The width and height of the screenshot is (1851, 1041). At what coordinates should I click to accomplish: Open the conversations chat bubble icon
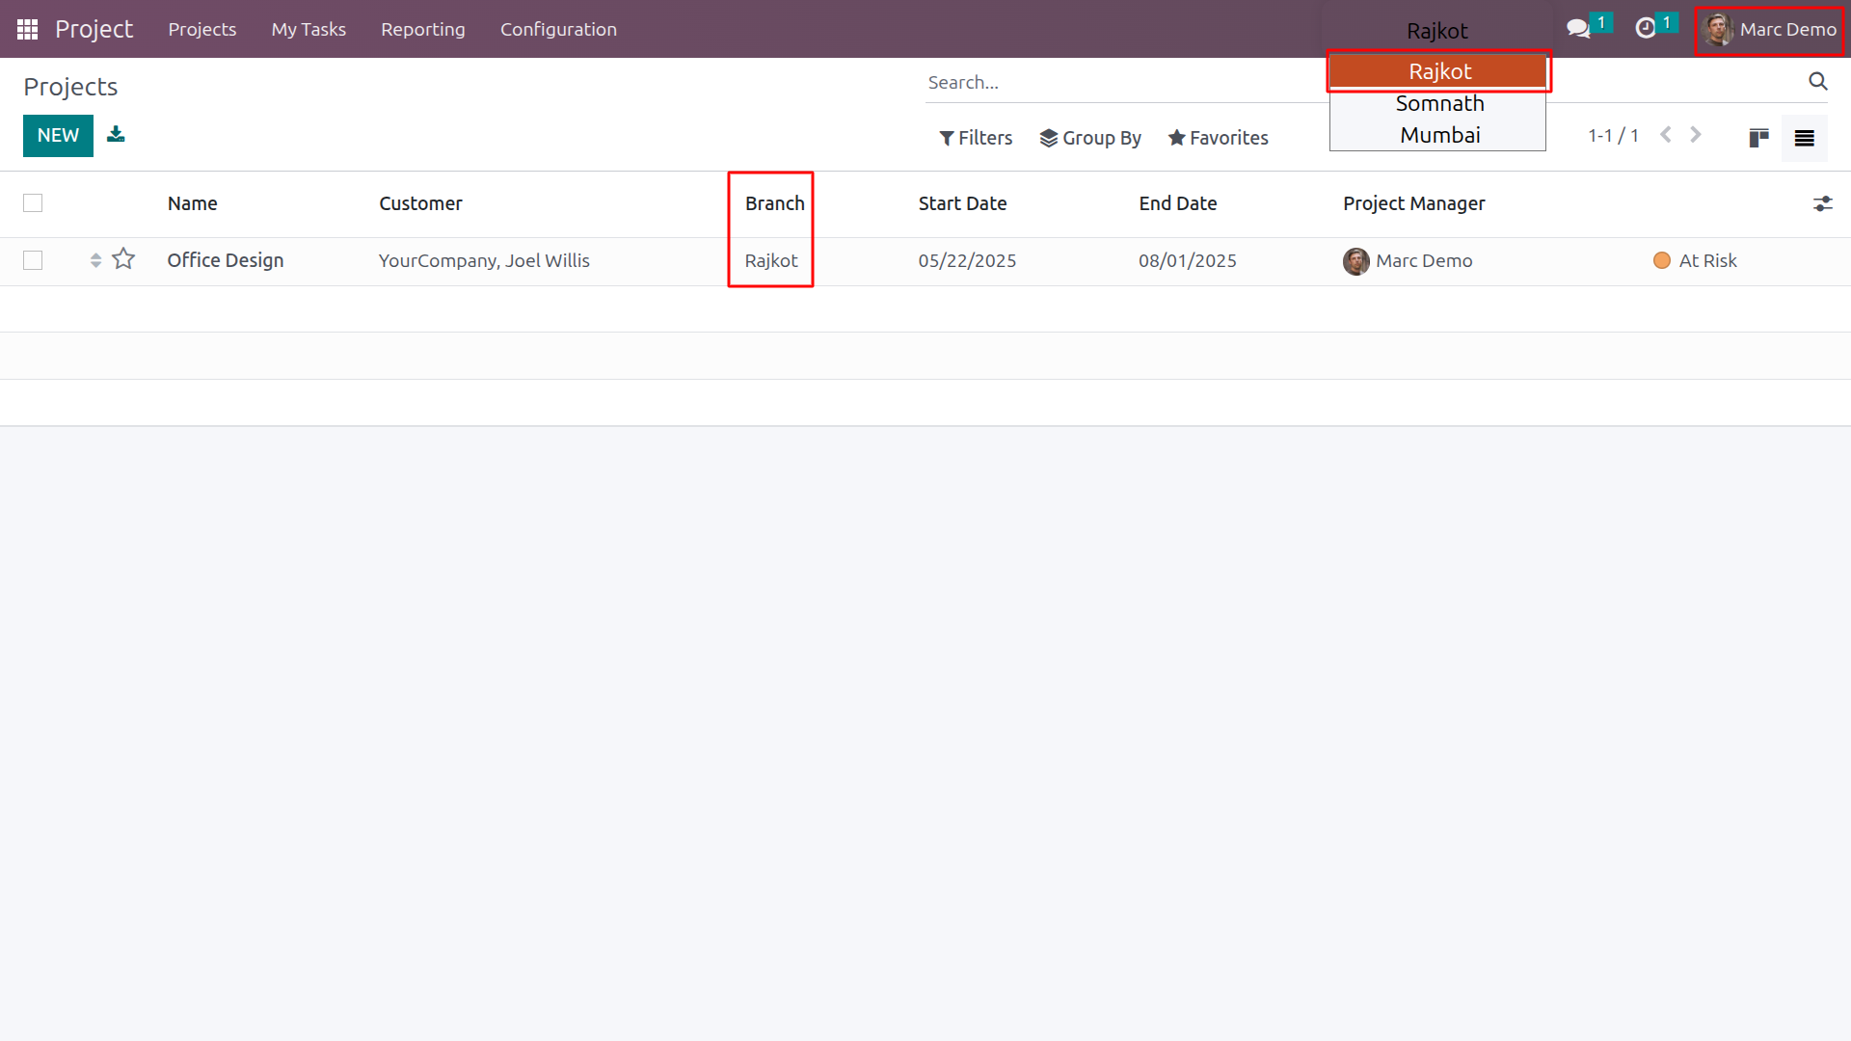click(1578, 29)
